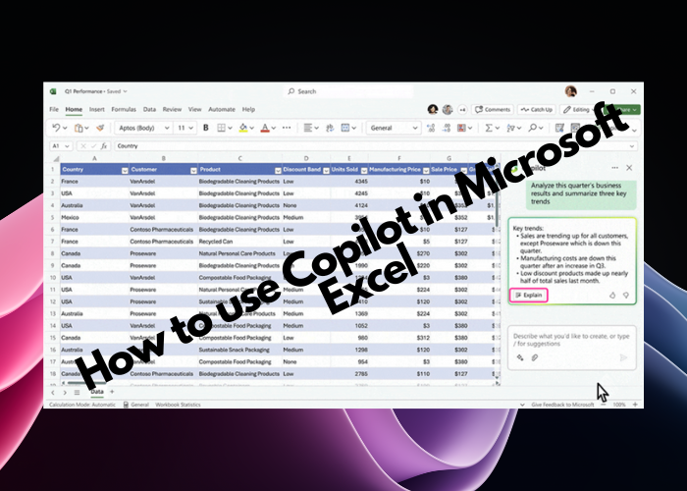Switch to the Review tab

click(172, 109)
